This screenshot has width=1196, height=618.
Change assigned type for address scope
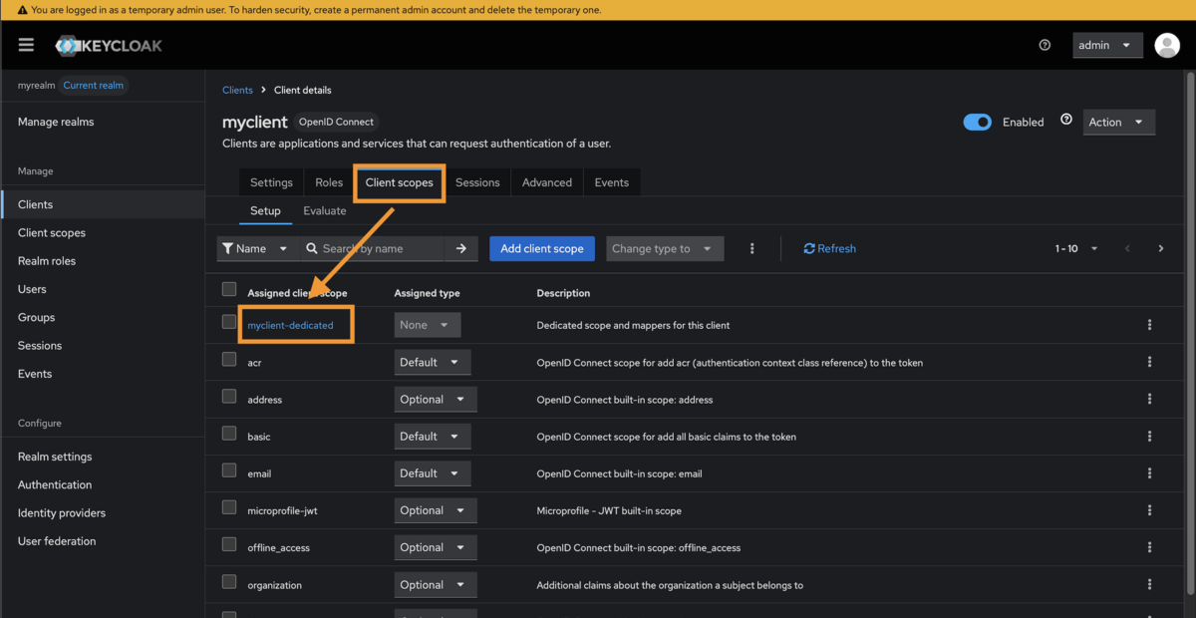tap(436, 399)
